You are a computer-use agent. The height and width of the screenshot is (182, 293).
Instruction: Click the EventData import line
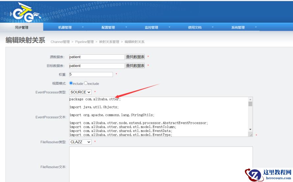pyautogui.click(x=121, y=131)
